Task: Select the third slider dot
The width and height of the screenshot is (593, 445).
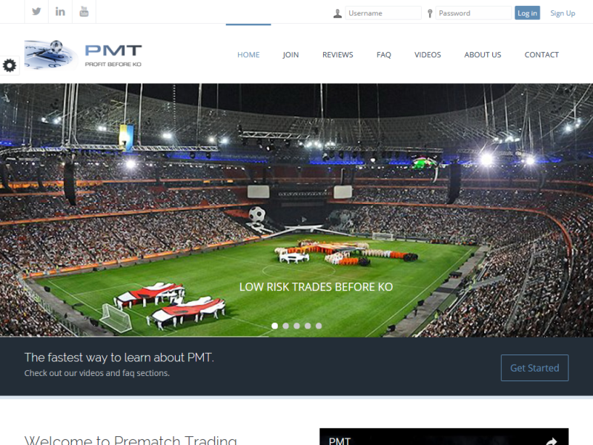Action: pos(297,326)
